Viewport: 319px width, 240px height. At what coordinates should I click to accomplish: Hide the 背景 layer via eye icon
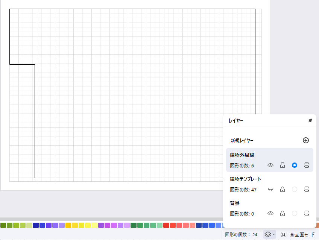coord(270,213)
